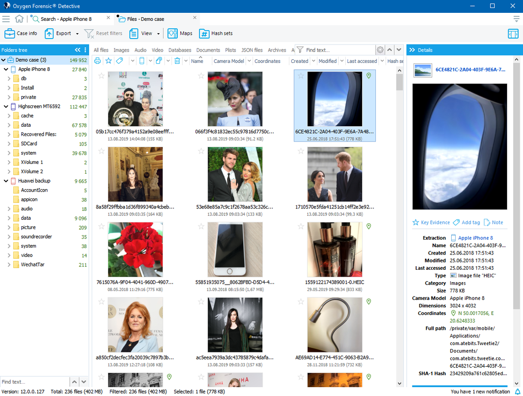Open search settings gear

point(380,50)
